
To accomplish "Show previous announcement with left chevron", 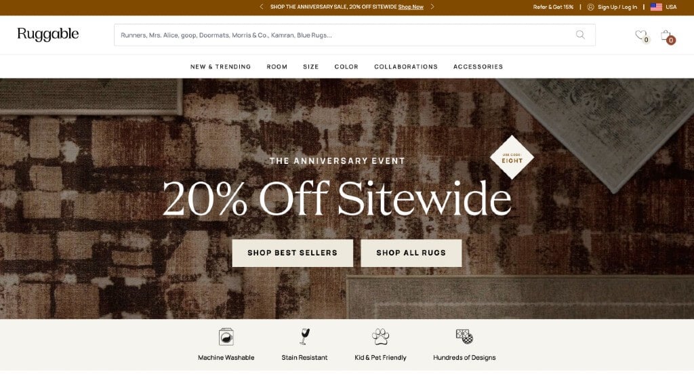I will click(262, 7).
